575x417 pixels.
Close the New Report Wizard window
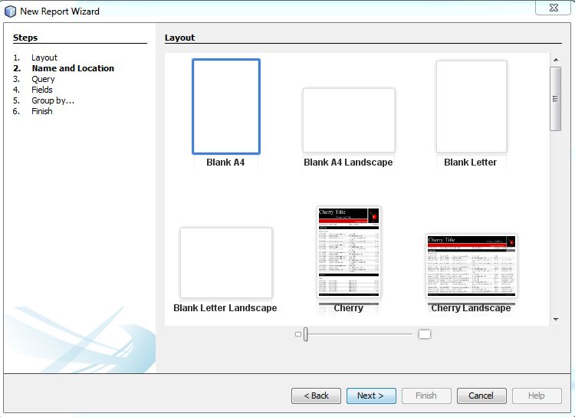pos(554,8)
